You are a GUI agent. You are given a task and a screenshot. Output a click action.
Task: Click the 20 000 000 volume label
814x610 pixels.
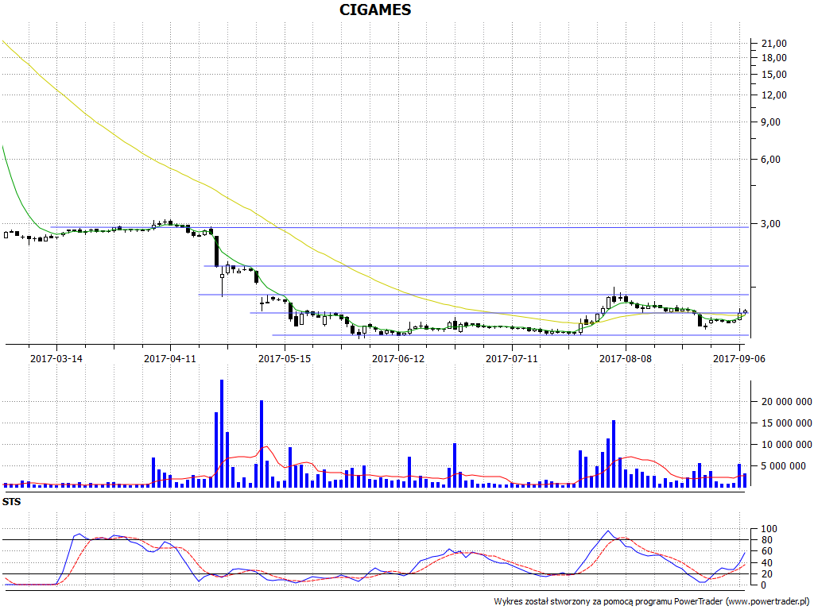point(786,401)
